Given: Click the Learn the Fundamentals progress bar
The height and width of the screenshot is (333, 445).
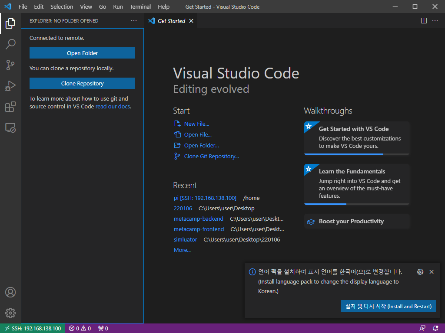Looking at the screenshot, I should point(357,204).
